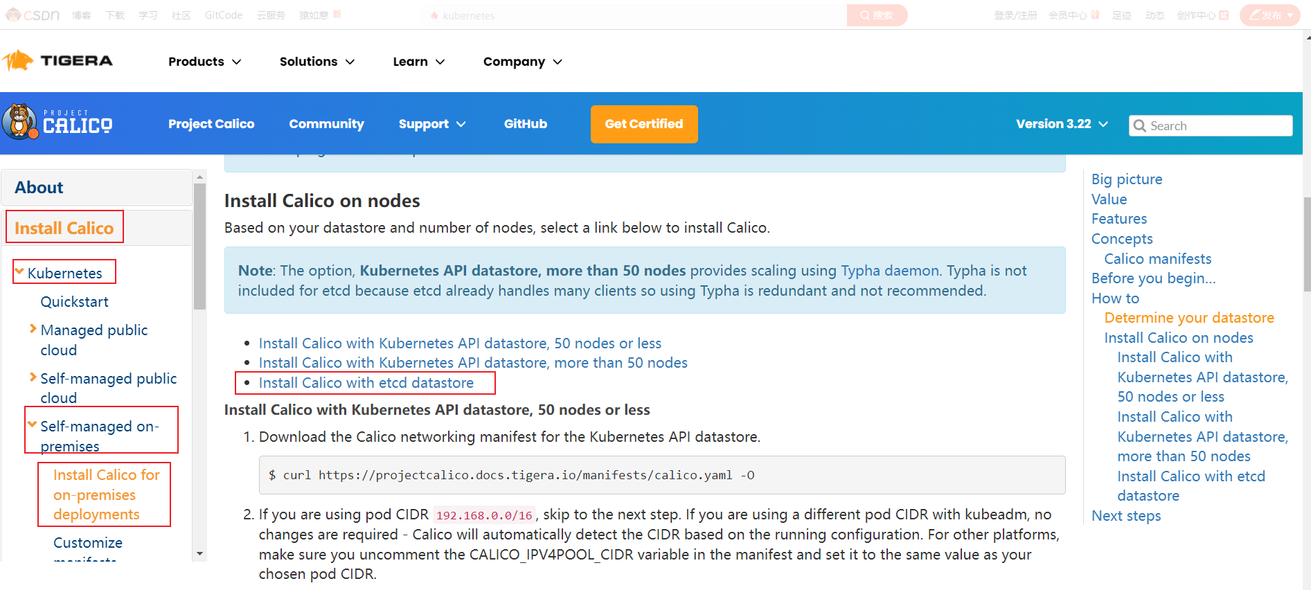Click the Get Certified button
The width and height of the screenshot is (1311, 590).
point(644,124)
